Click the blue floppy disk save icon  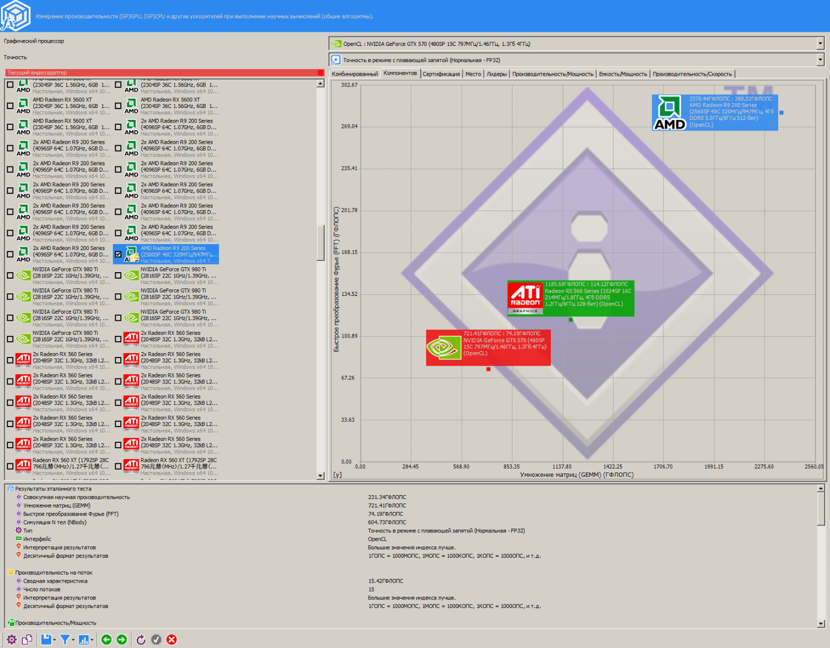(x=46, y=639)
